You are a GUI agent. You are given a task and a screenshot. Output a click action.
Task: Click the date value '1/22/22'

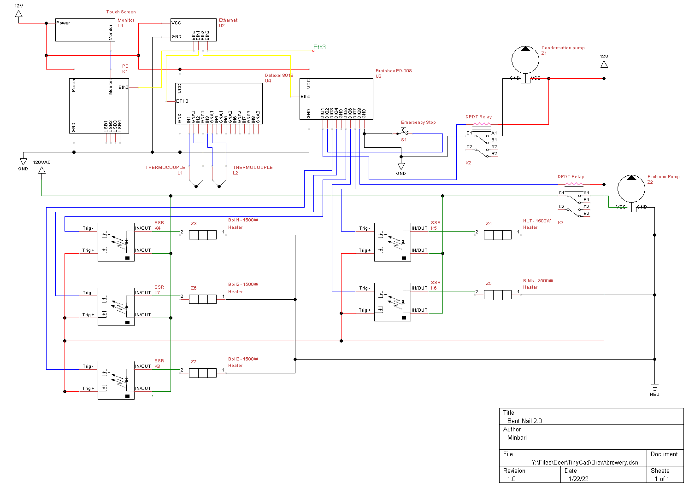[x=578, y=479]
